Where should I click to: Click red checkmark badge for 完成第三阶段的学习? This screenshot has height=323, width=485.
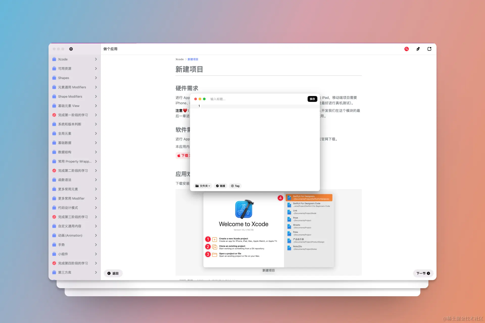[54, 217]
